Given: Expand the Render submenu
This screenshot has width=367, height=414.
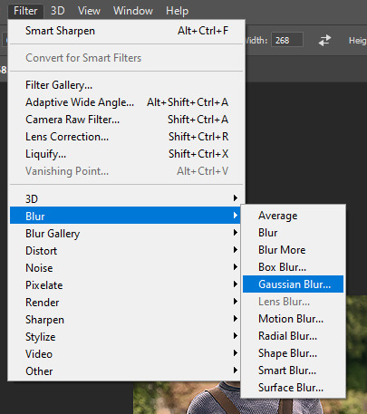Looking at the screenshot, I should (125, 302).
